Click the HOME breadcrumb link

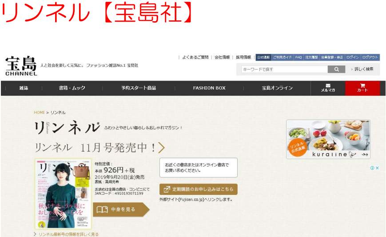click(x=39, y=113)
